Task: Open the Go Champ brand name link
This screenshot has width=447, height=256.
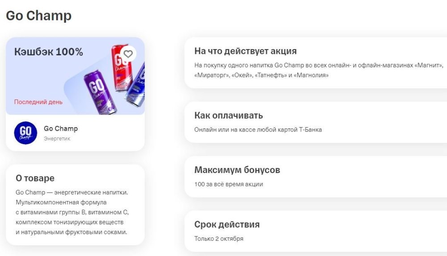Action: pos(61,128)
